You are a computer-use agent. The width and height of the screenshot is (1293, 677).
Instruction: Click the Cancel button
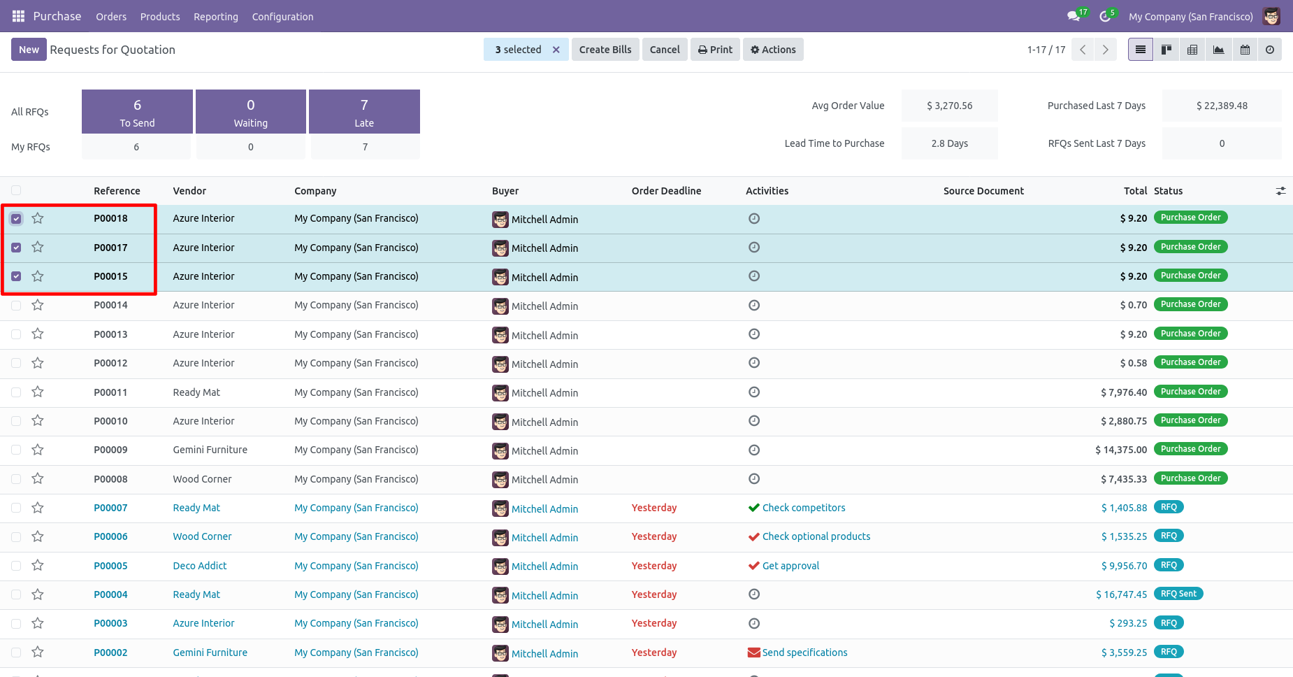[x=665, y=50]
